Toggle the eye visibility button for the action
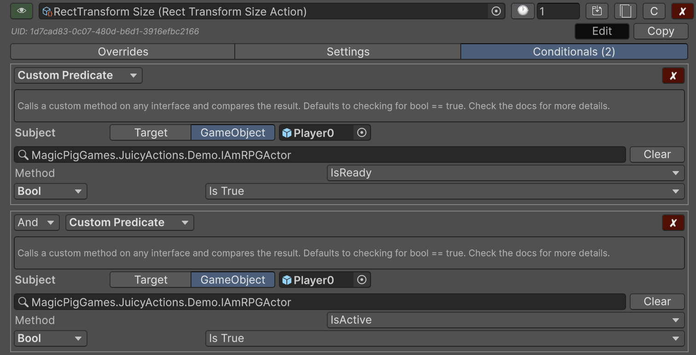 point(22,11)
